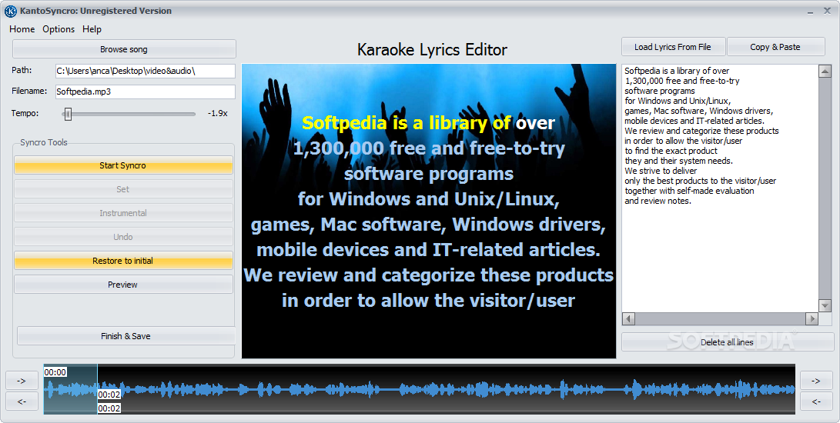
Task: Click the lyrics vertical scrollbar track
Action: pyautogui.click(x=825, y=188)
